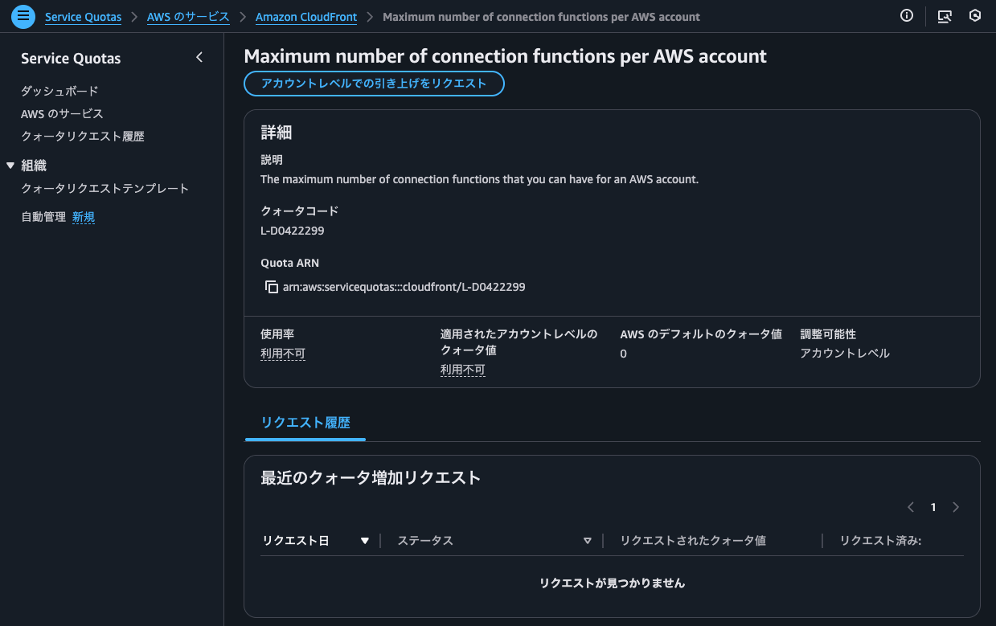Click the Service Quotas breadcrumb link

point(83,16)
